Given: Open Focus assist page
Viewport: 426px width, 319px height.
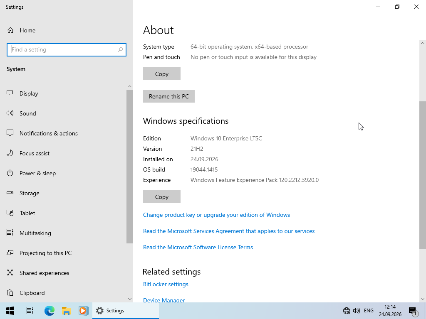Looking at the screenshot, I should (x=63, y=153).
